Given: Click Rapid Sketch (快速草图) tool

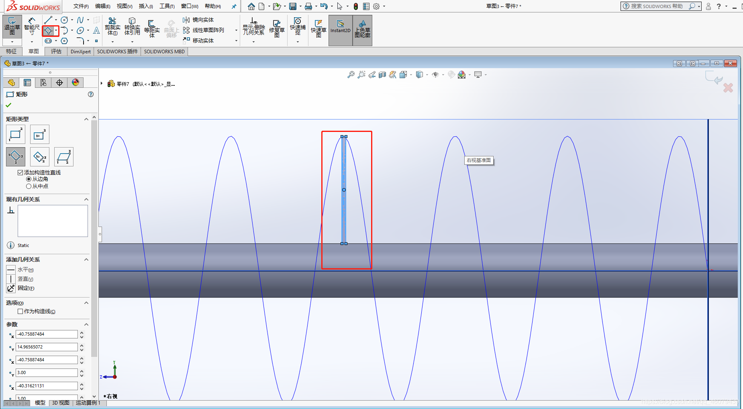Looking at the screenshot, I should click(x=318, y=28).
